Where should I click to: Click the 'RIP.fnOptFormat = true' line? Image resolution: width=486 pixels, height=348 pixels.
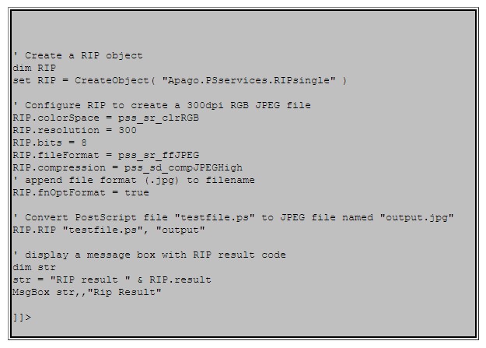[81, 192]
